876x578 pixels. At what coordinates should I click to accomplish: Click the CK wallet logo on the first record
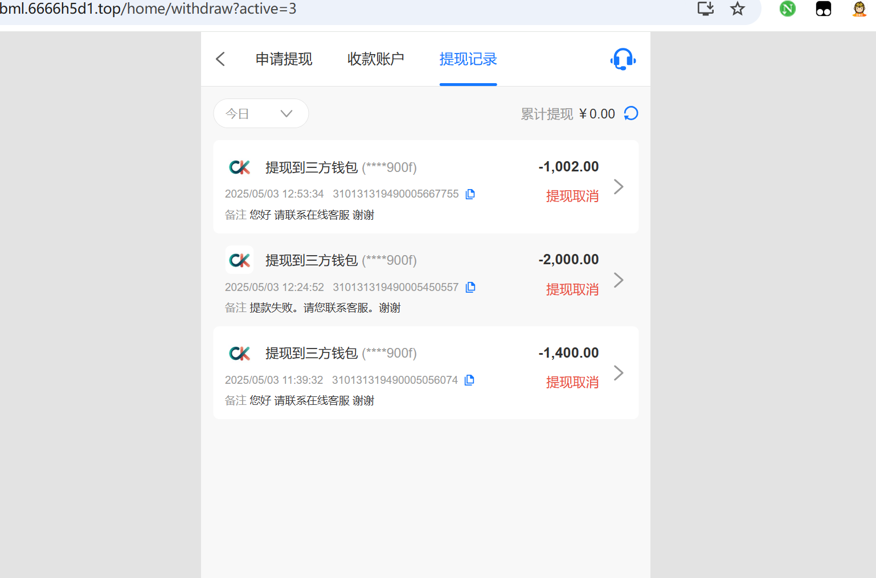[239, 167]
